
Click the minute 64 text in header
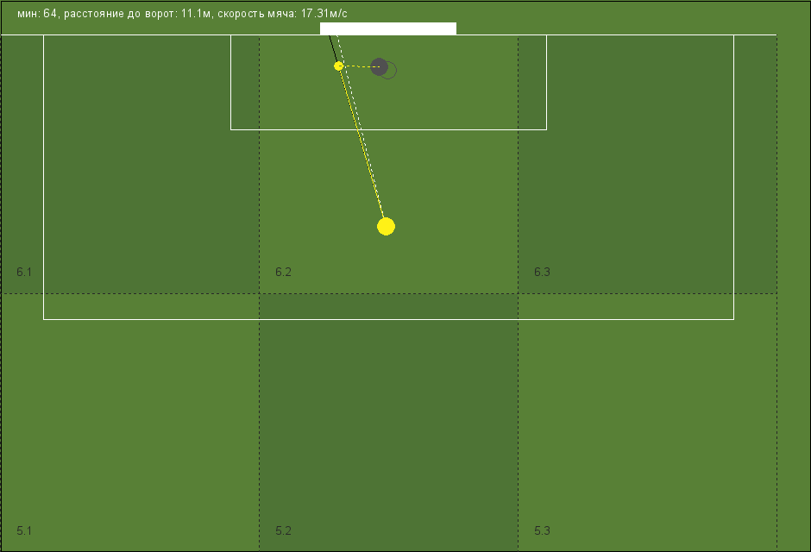(x=37, y=14)
